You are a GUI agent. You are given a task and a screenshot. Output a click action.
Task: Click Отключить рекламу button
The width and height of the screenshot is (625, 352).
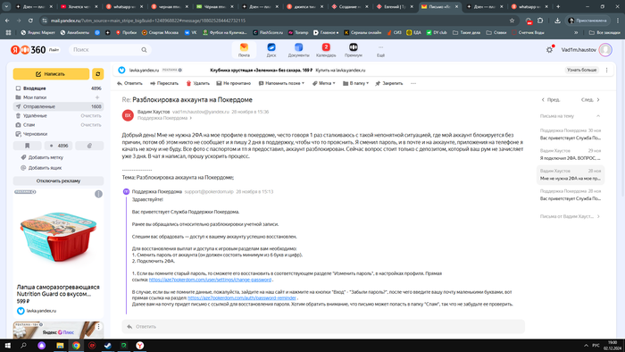pos(58,180)
